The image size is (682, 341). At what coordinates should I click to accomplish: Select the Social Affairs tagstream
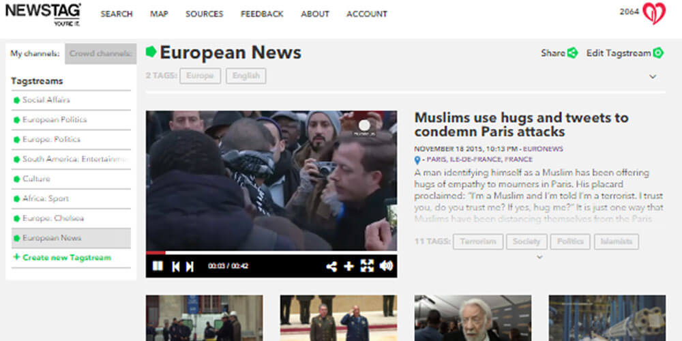[71, 100]
